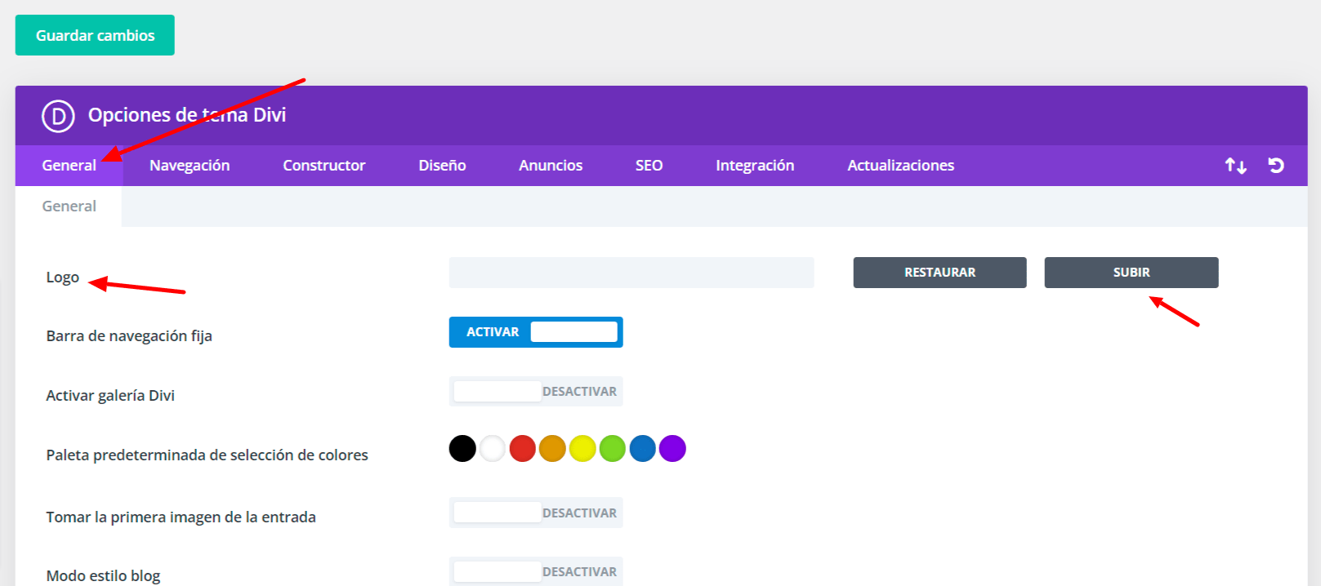Click the reset to defaults icon
This screenshot has height=586, width=1321.
tap(1276, 166)
